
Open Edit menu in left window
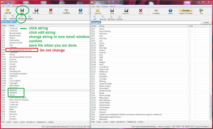pos(8,6)
